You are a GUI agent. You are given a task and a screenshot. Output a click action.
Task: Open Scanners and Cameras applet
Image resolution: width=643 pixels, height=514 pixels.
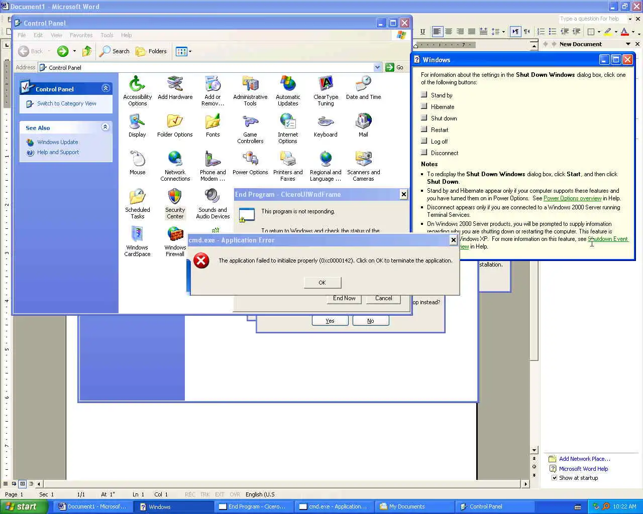point(363,166)
